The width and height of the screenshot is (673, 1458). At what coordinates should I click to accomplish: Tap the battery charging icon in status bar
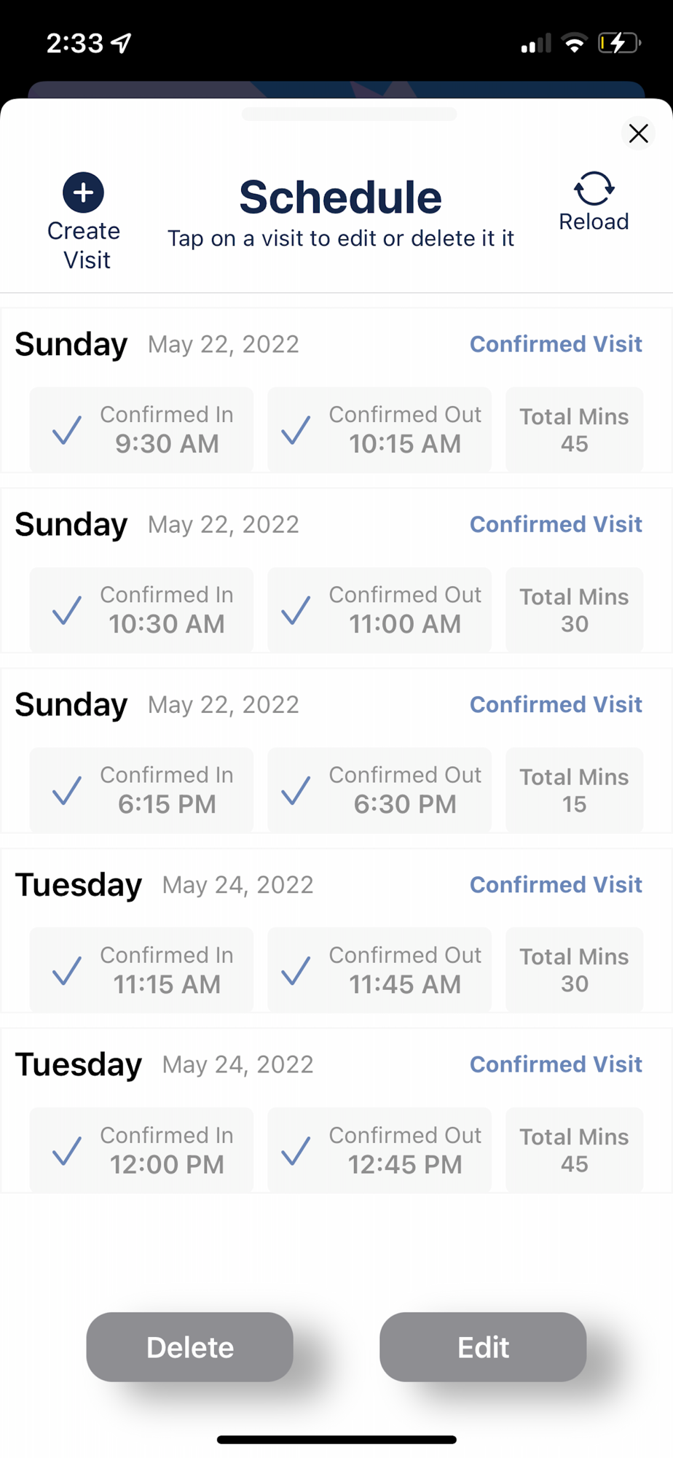pos(618,44)
